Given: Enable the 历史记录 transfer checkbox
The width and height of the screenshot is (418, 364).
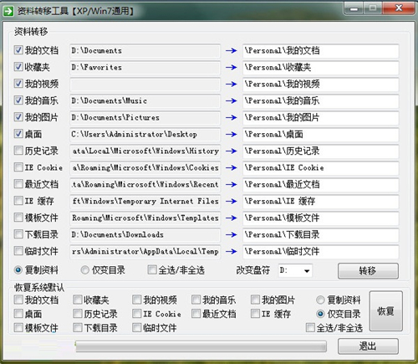Looking at the screenshot, I should [x=18, y=151].
